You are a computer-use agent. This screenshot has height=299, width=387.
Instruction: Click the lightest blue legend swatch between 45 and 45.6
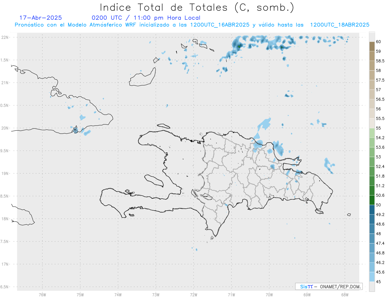point(372,277)
